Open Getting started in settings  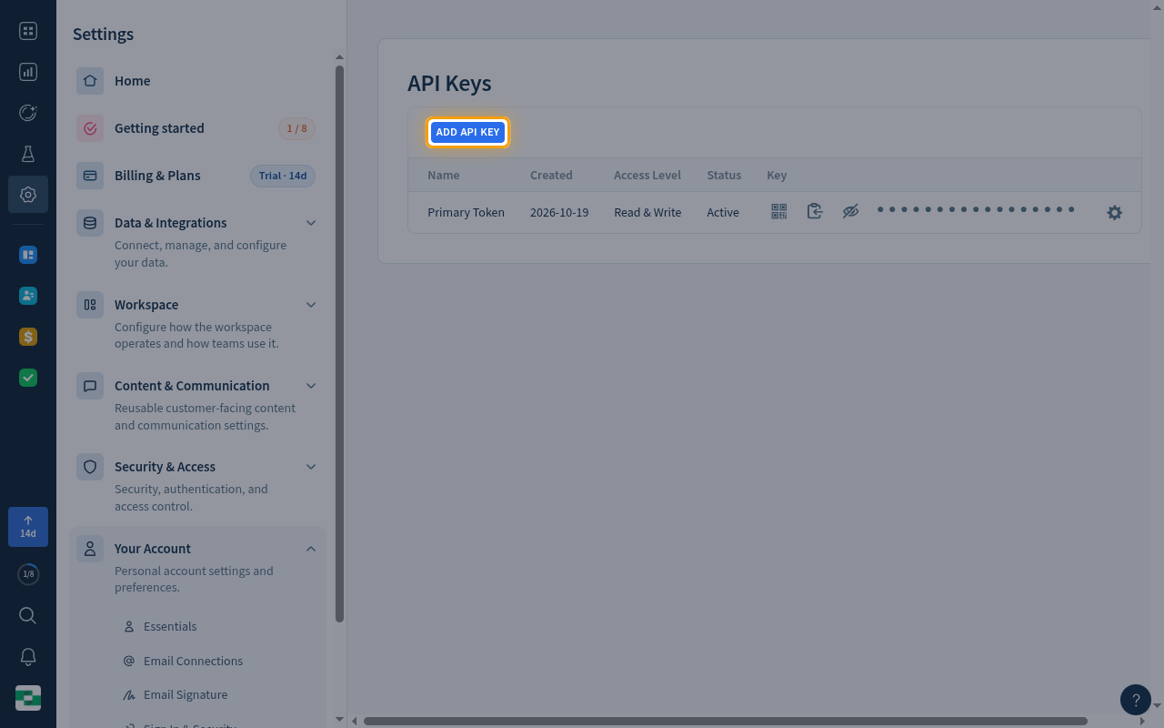[x=197, y=128]
